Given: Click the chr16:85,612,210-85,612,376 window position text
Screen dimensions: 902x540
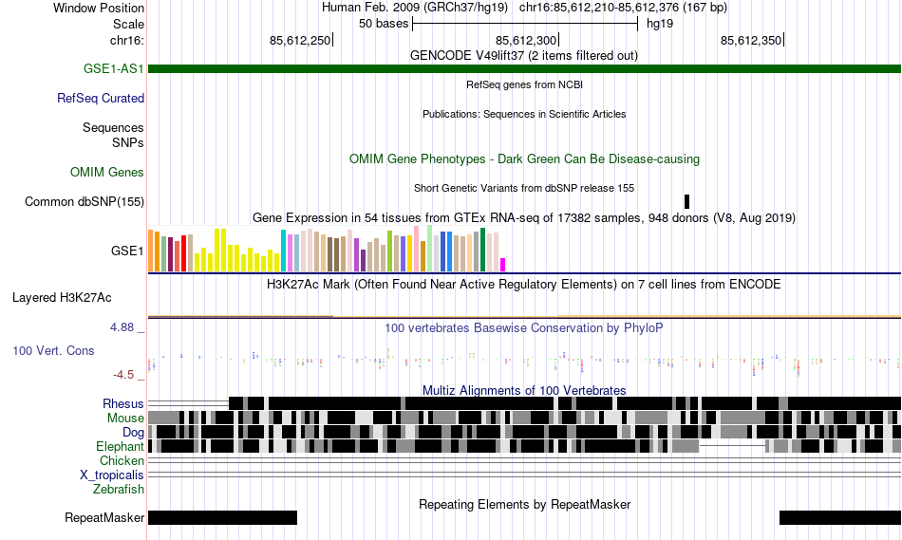Looking at the screenshot, I should [x=623, y=8].
